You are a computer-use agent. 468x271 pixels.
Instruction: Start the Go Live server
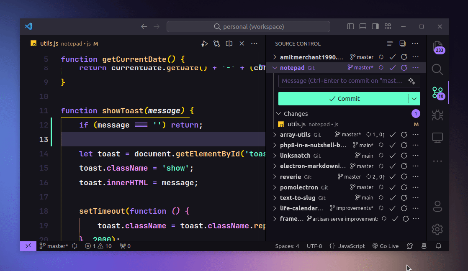[386, 246]
